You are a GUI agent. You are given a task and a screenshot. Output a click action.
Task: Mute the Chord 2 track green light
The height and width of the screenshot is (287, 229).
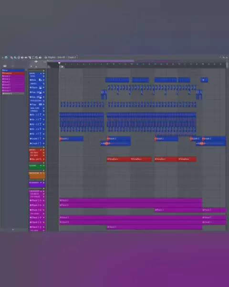[x=44, y=222]
